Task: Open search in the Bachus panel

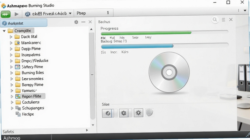Action: [x=215, y=20]
